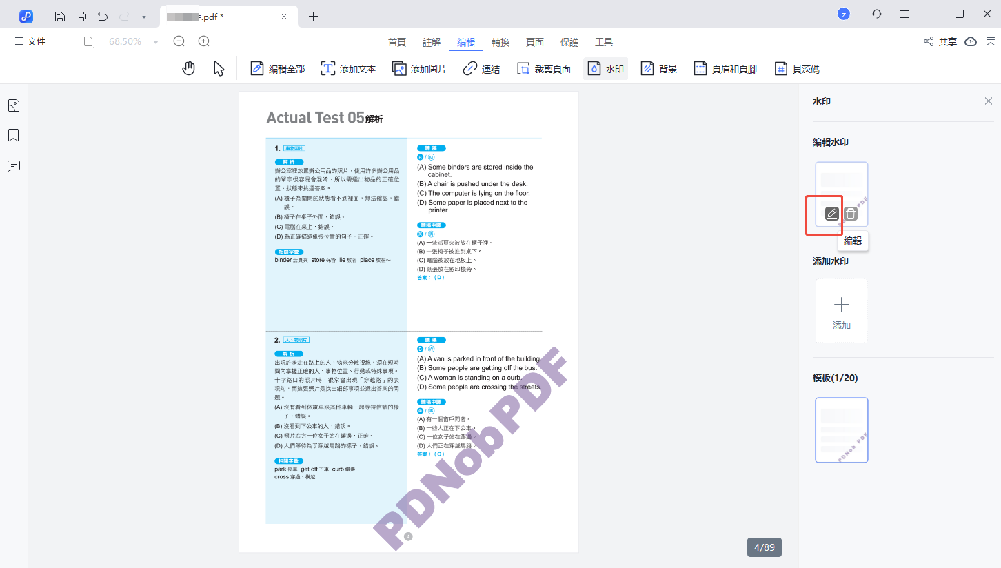Select the Hand pan tool
1001x568 pixels.
(188, 68)
